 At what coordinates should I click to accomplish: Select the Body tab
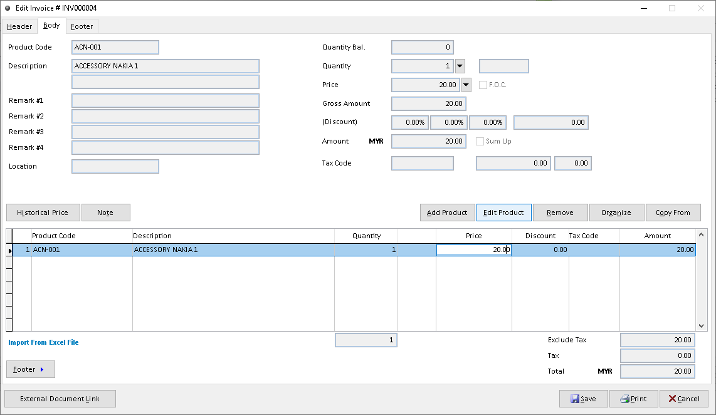[51, 26]
